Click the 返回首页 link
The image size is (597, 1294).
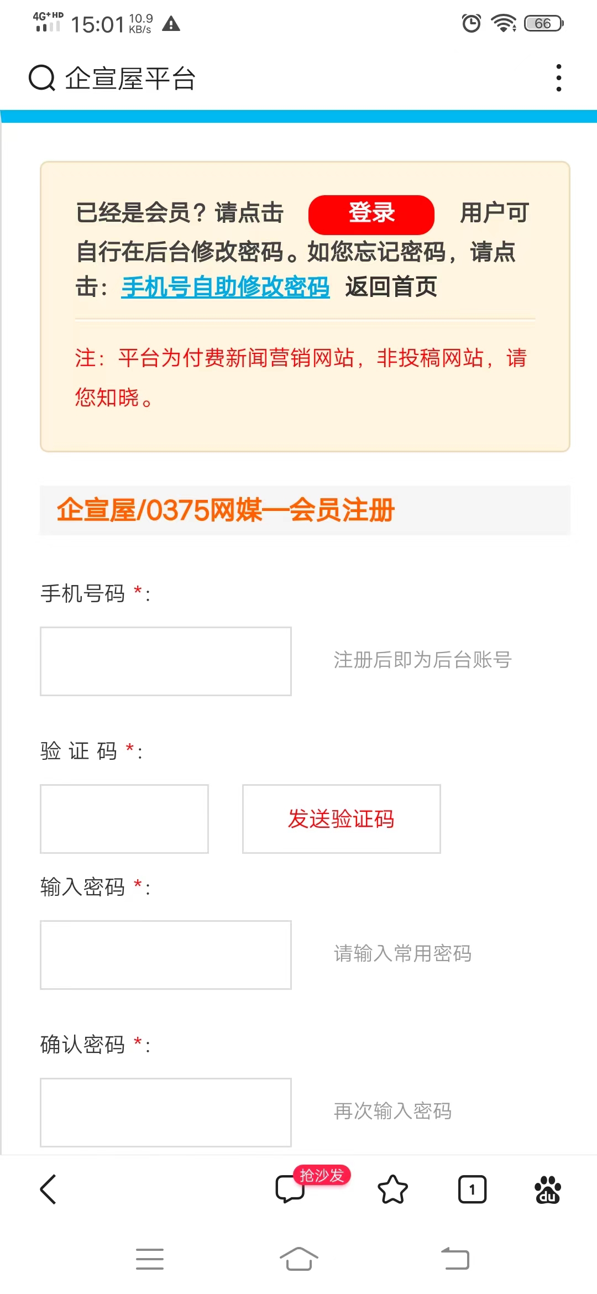tap(391, 286)
